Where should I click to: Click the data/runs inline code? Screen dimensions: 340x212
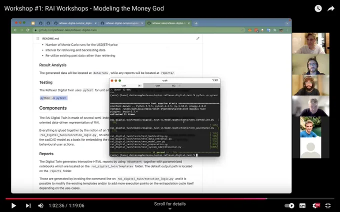pos(100,73)
